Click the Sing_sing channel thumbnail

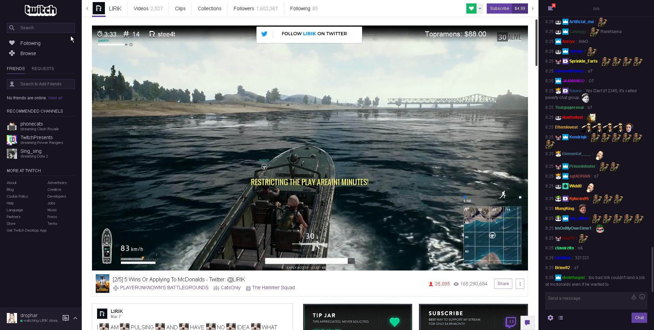(x=12, y=153)
